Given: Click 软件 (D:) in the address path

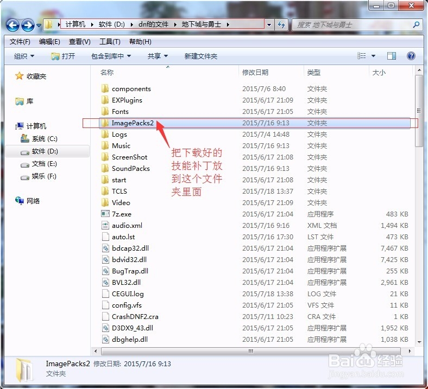Looking at the screenshot, I should tap(112, 24).
